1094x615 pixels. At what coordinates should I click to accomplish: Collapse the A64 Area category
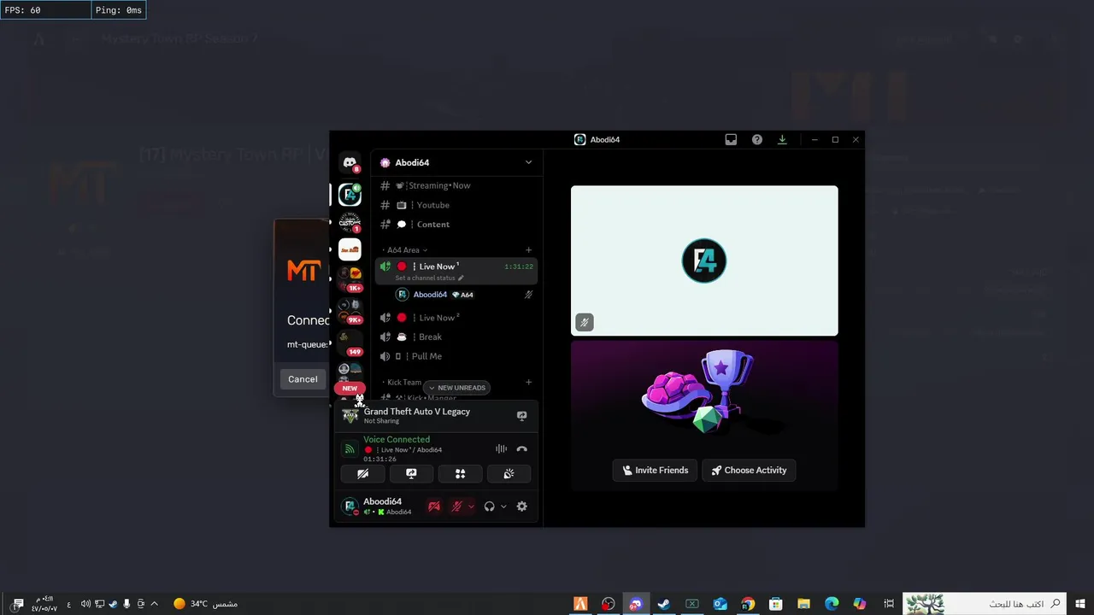click(403, 250)
